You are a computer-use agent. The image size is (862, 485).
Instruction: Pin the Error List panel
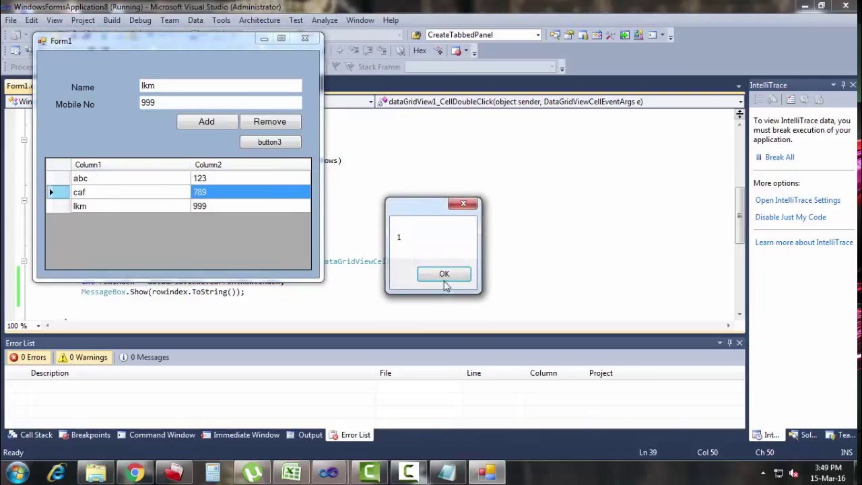click(729, 343)
